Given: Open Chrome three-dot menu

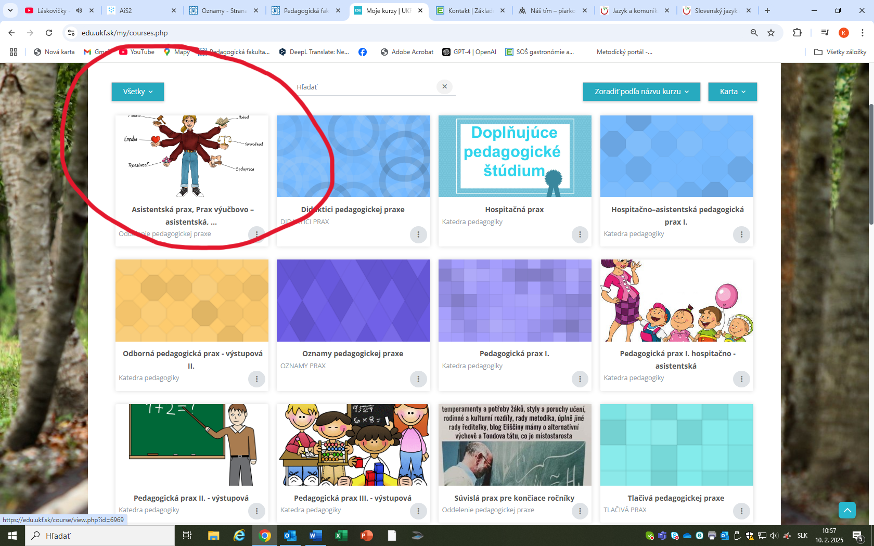Looking at the screenshot, I should pos(862,33).
